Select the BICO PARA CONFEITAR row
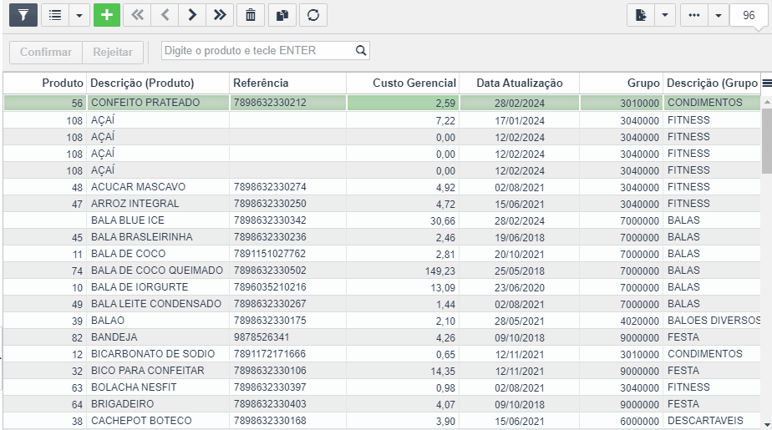Screen dimensions: 772x430 tap(382, 371)
